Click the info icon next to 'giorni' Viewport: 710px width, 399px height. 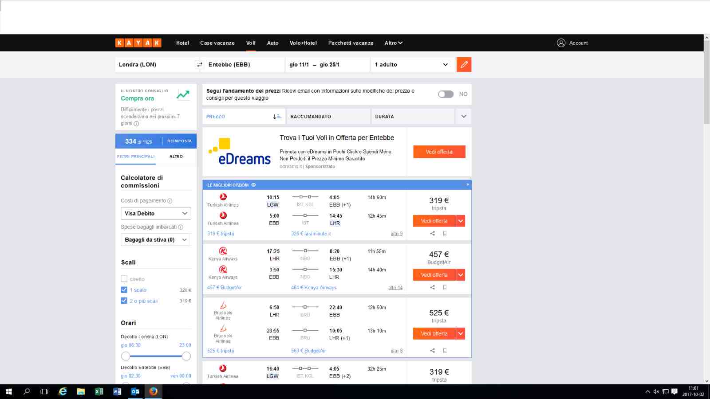point(136,124)
